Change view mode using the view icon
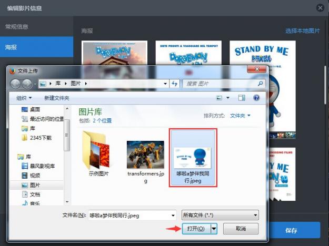Viewport: 329px width, 246px height. pyautogui.click(x=220, y=98)
